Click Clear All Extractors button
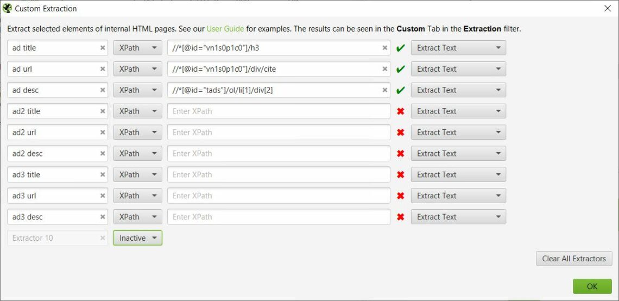 [574, 259]
